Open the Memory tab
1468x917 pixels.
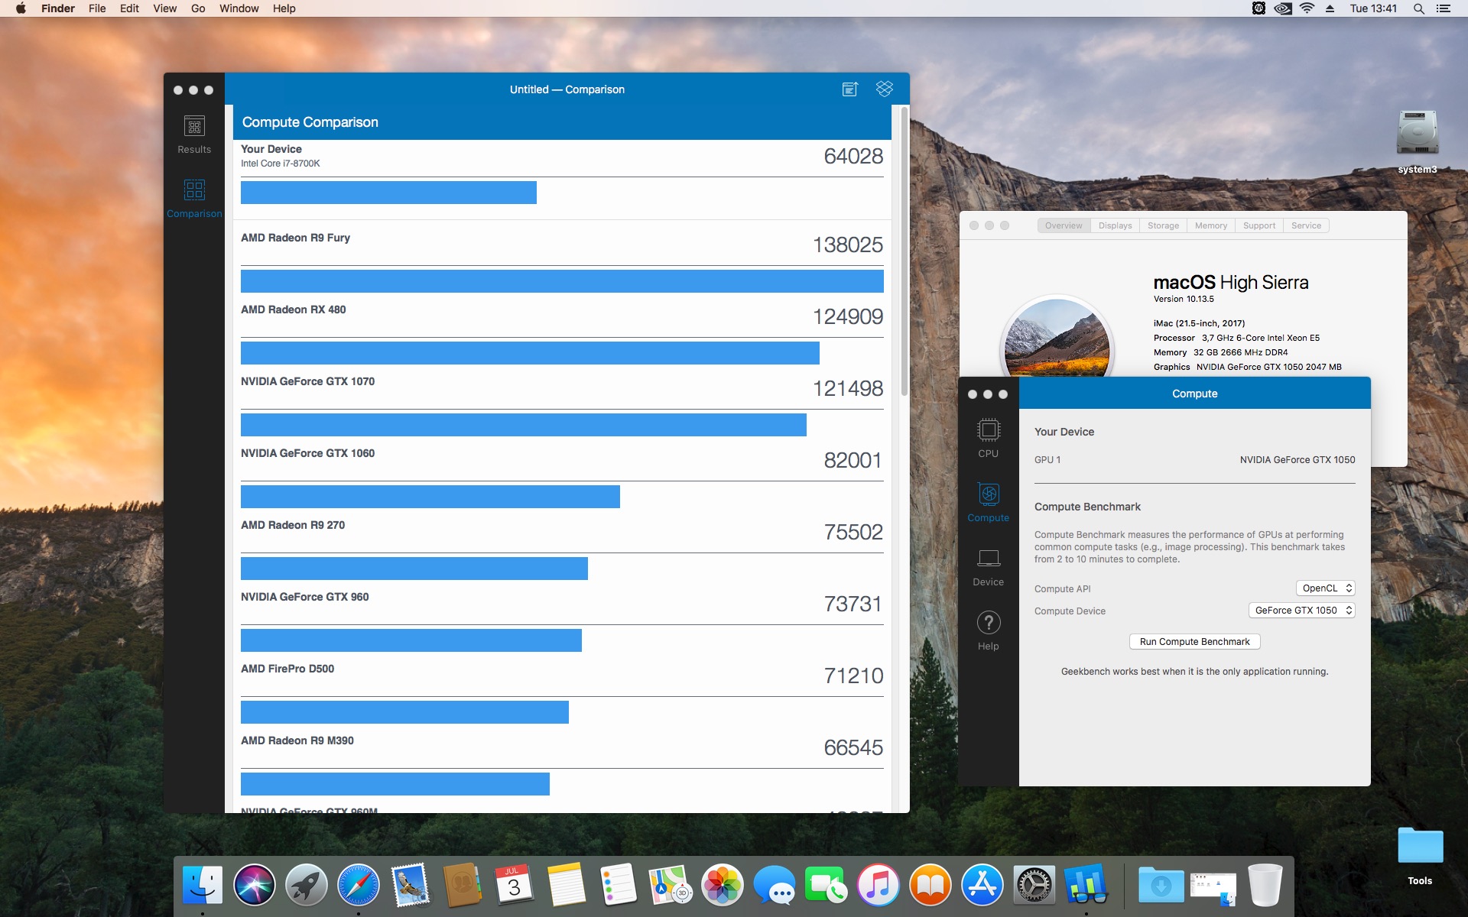pos(1210,225)
